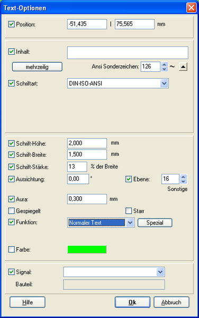Screen dimensions: 199x318
Task: Click the Abbruch button
Action: pos(171,302)
